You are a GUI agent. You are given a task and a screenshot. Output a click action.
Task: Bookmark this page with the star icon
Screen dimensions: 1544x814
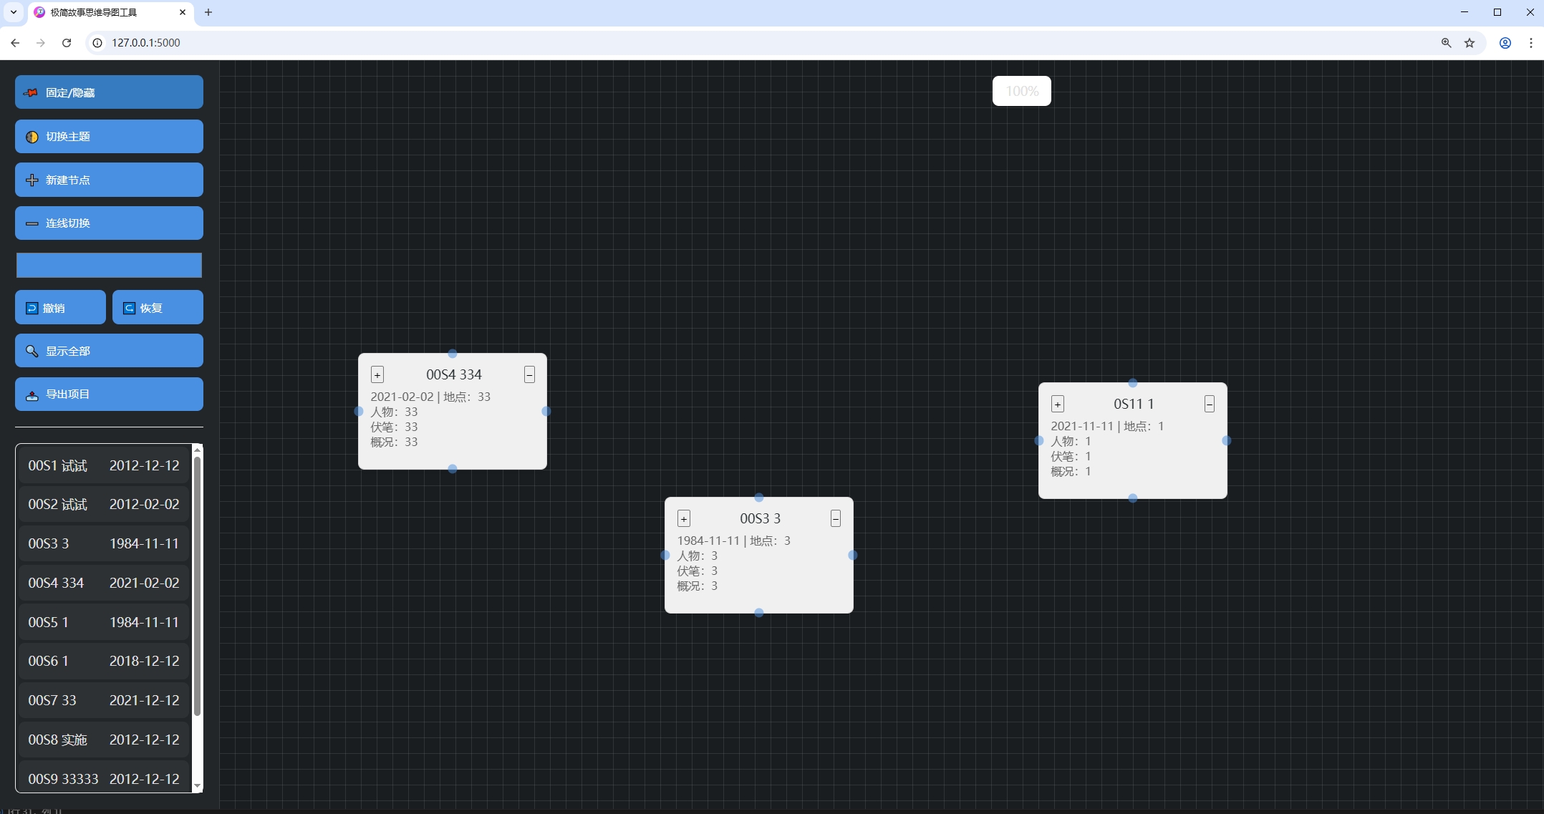(1470, 43)
